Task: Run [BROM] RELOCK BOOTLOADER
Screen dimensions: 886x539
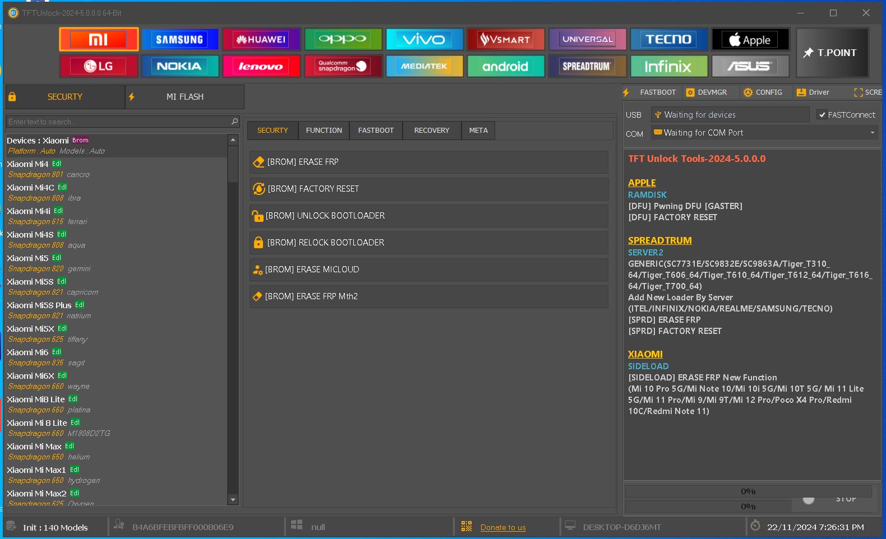Action: tap(429, 243)
